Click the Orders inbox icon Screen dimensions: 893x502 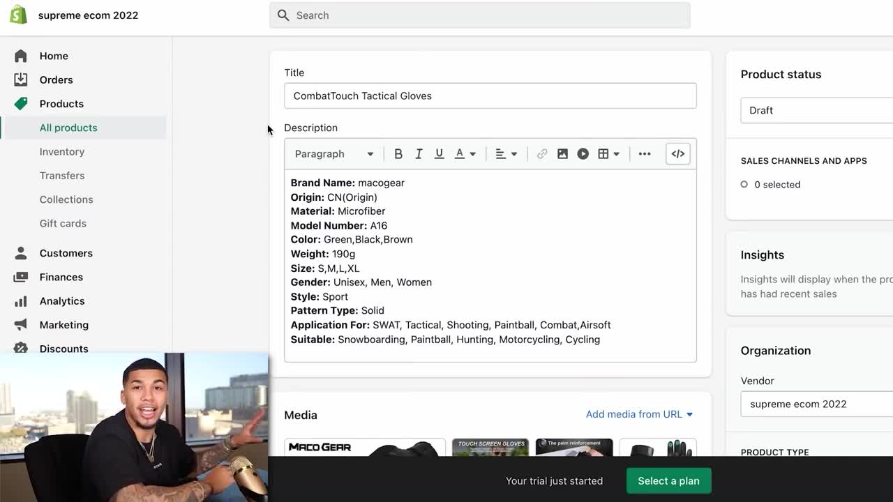21,79
